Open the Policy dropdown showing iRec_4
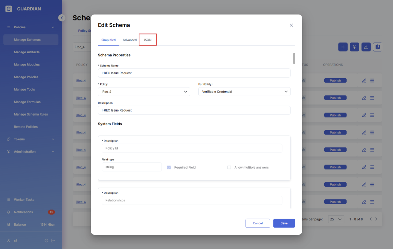The image size is (393, 249). coord(144,92)
